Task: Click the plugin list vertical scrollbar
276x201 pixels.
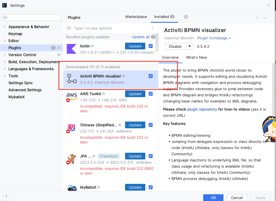Action: pos(157,42)
